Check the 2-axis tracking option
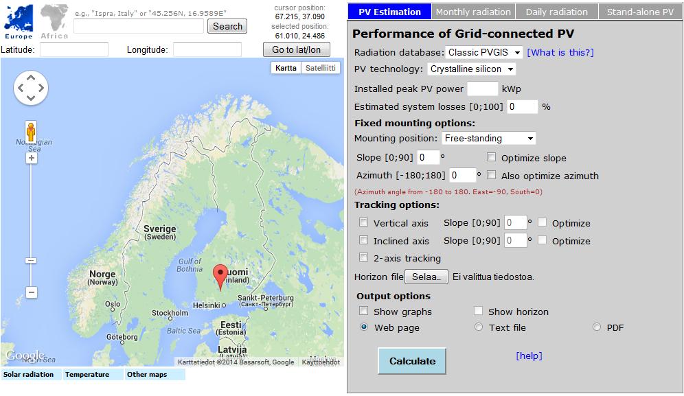 pyautogui.click(x=363, y=257)
